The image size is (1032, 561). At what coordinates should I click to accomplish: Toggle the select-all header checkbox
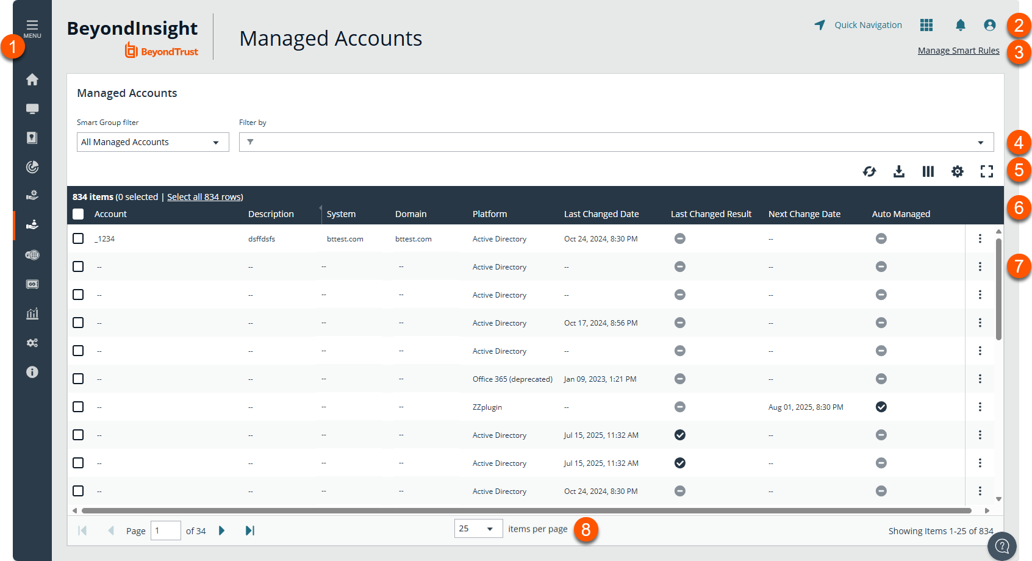[x=78, y=214]
